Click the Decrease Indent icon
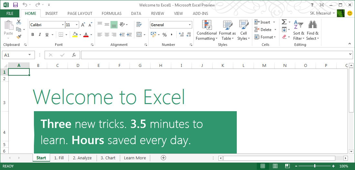355x170 pixels. pyautogui.click(x=122, y=35)
